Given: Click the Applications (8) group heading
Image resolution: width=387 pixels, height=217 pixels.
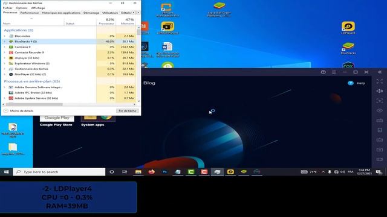Looking at the screenshot, I should point(18,30).
